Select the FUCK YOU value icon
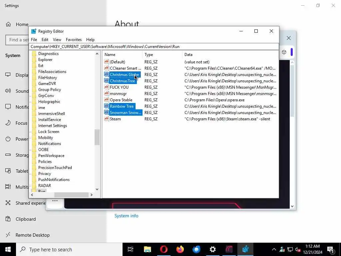This screenshot has width=341, height=256. [x=106, y=87]
